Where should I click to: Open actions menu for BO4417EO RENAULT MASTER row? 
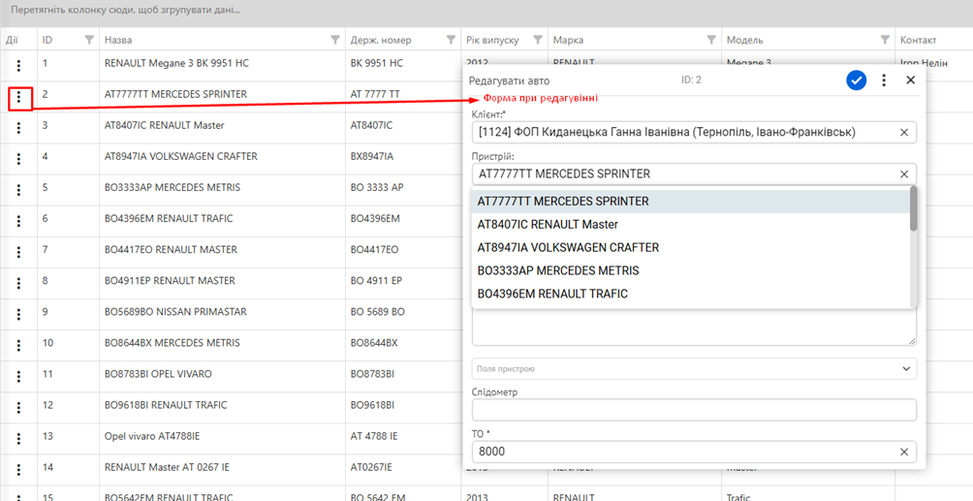19,252
